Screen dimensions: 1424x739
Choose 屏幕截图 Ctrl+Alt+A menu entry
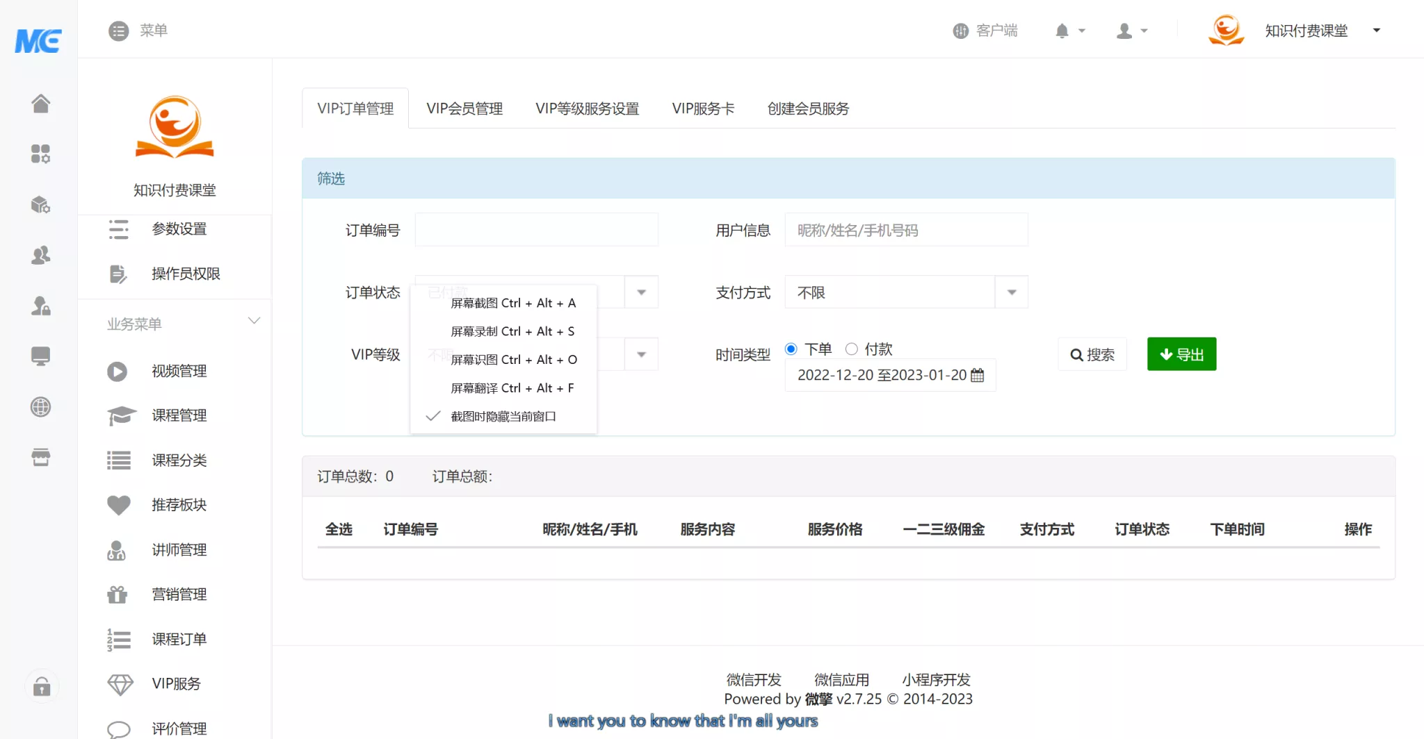[504, 303]
